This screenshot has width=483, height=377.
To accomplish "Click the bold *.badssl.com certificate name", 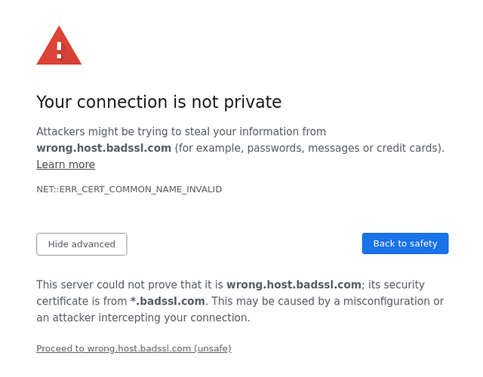I will [x=168, y=301].
